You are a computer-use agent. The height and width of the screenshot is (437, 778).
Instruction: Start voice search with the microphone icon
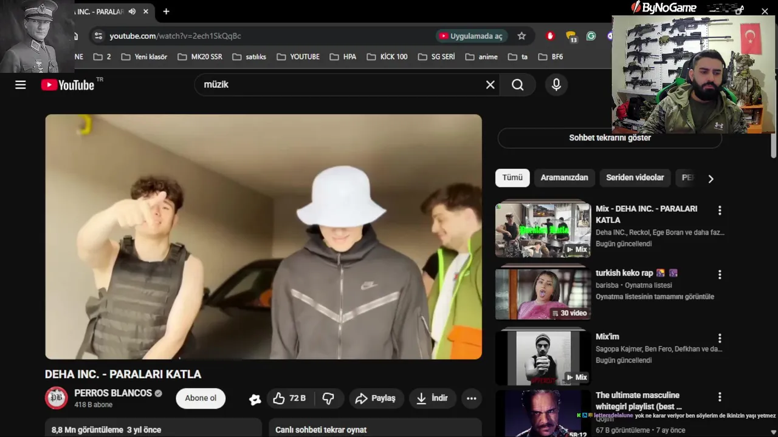pyautogui.click(x=556, y=85)
